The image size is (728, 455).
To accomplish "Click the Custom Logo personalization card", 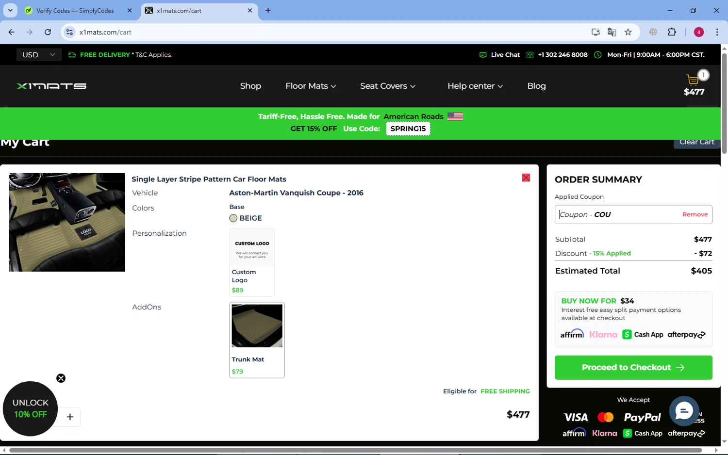I will pos(252,262).
